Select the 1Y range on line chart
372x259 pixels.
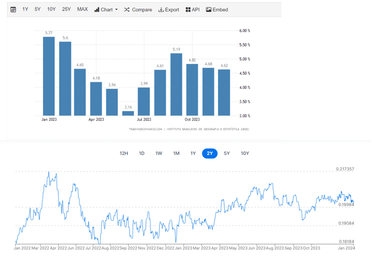193,153
